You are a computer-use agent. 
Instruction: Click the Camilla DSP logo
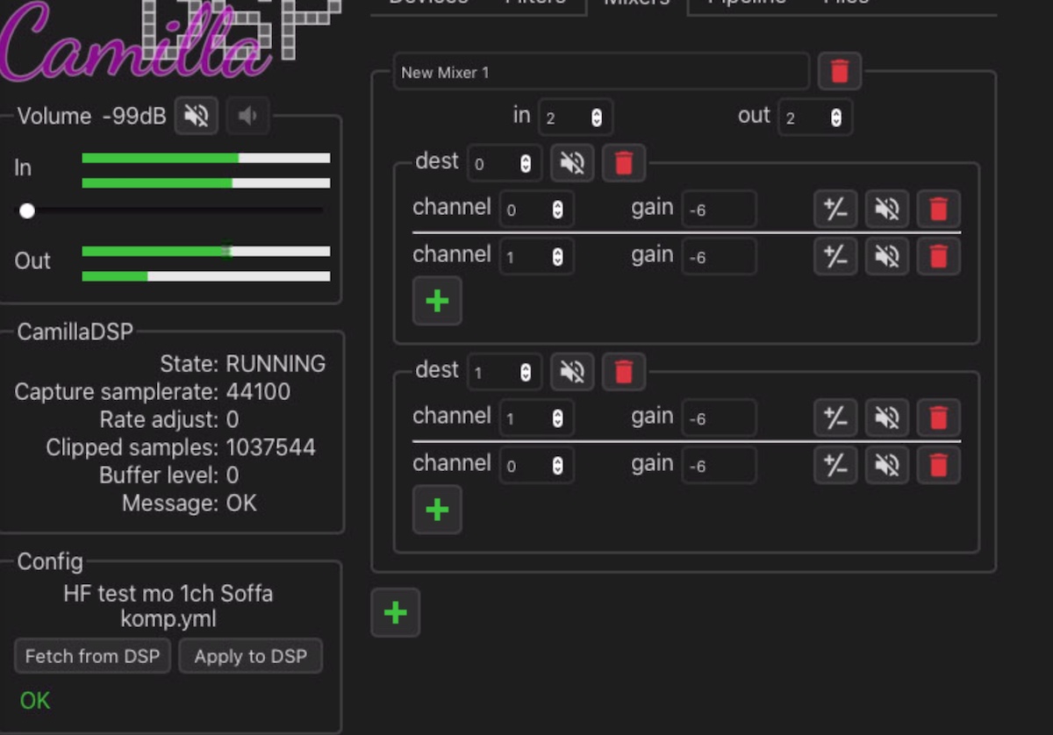click(x=171, y=39)
